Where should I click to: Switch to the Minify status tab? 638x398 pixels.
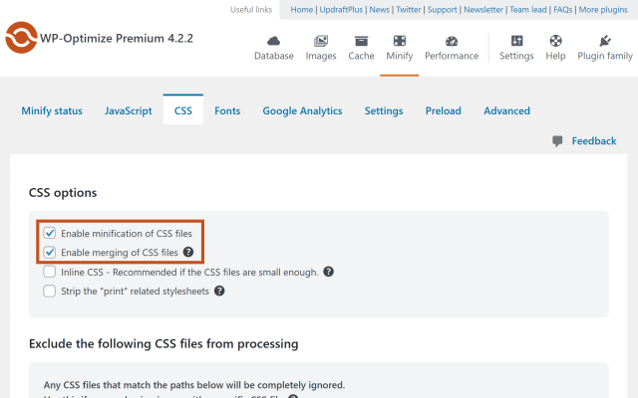tap(52, 110)
